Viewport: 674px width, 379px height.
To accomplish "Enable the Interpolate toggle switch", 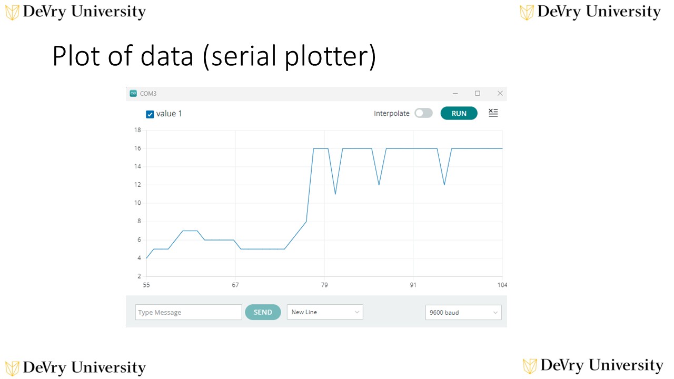I will [423, 113].
